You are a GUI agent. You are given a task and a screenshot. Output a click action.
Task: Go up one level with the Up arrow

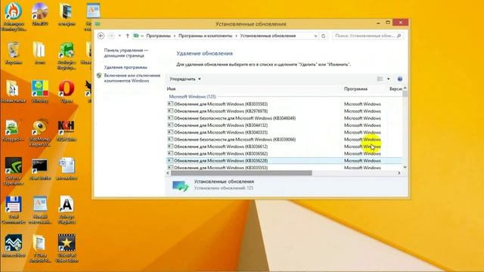tap(127, 36)
